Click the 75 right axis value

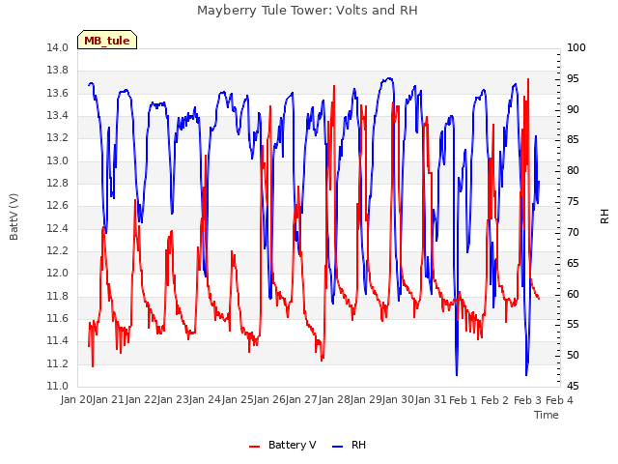pos(573,202)
